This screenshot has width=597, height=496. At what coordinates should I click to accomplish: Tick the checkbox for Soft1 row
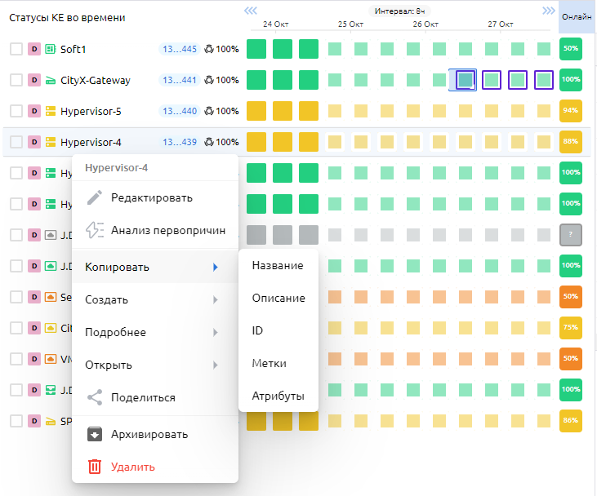(x=16, y=49)
